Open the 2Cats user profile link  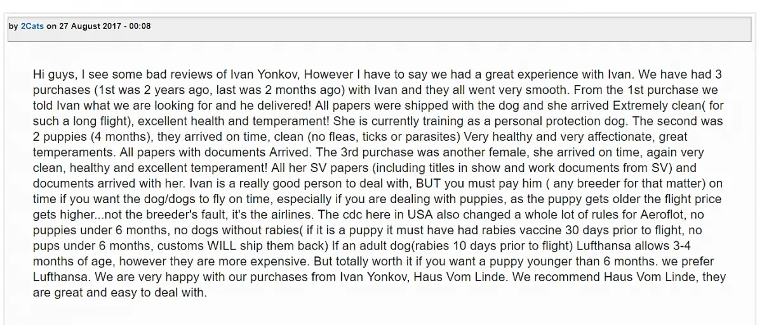pyautogui.click(x=32, y=27)
